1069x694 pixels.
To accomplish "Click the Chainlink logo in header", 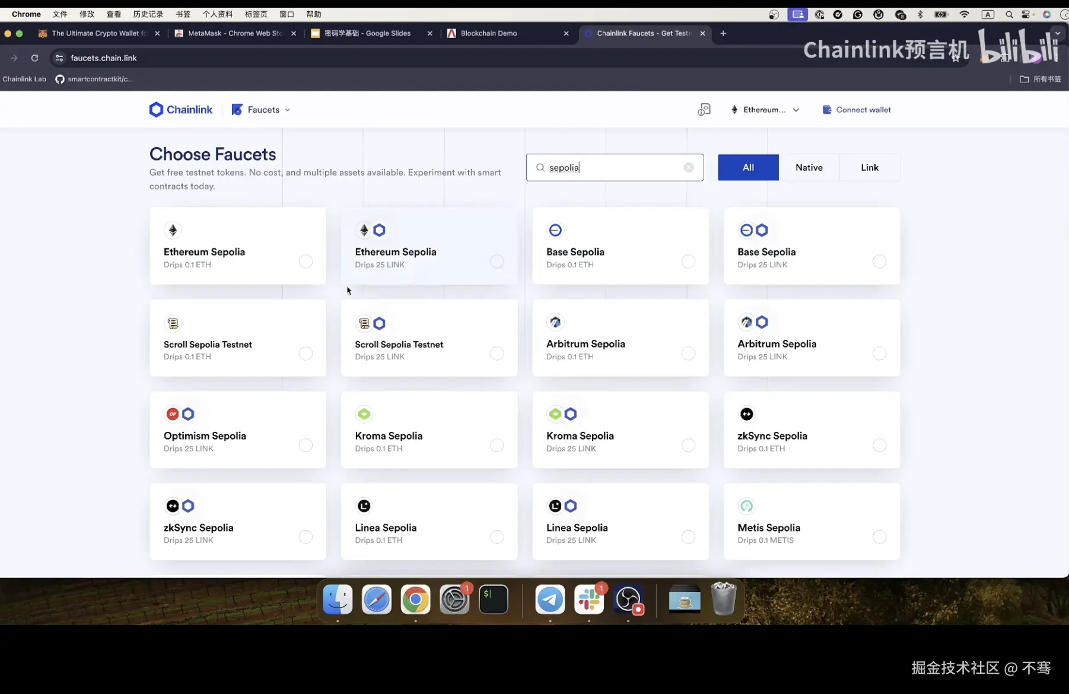I will (x=180, y=110).
